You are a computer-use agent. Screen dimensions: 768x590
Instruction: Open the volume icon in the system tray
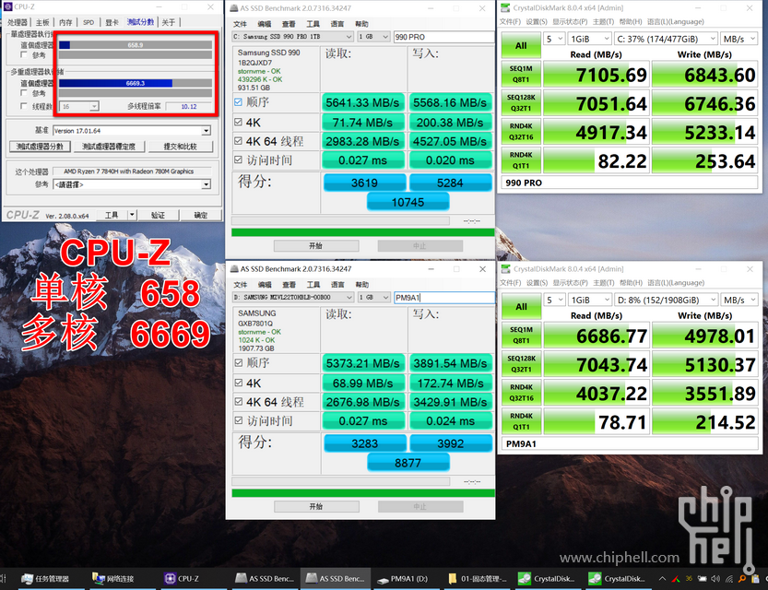click(715, 579)
